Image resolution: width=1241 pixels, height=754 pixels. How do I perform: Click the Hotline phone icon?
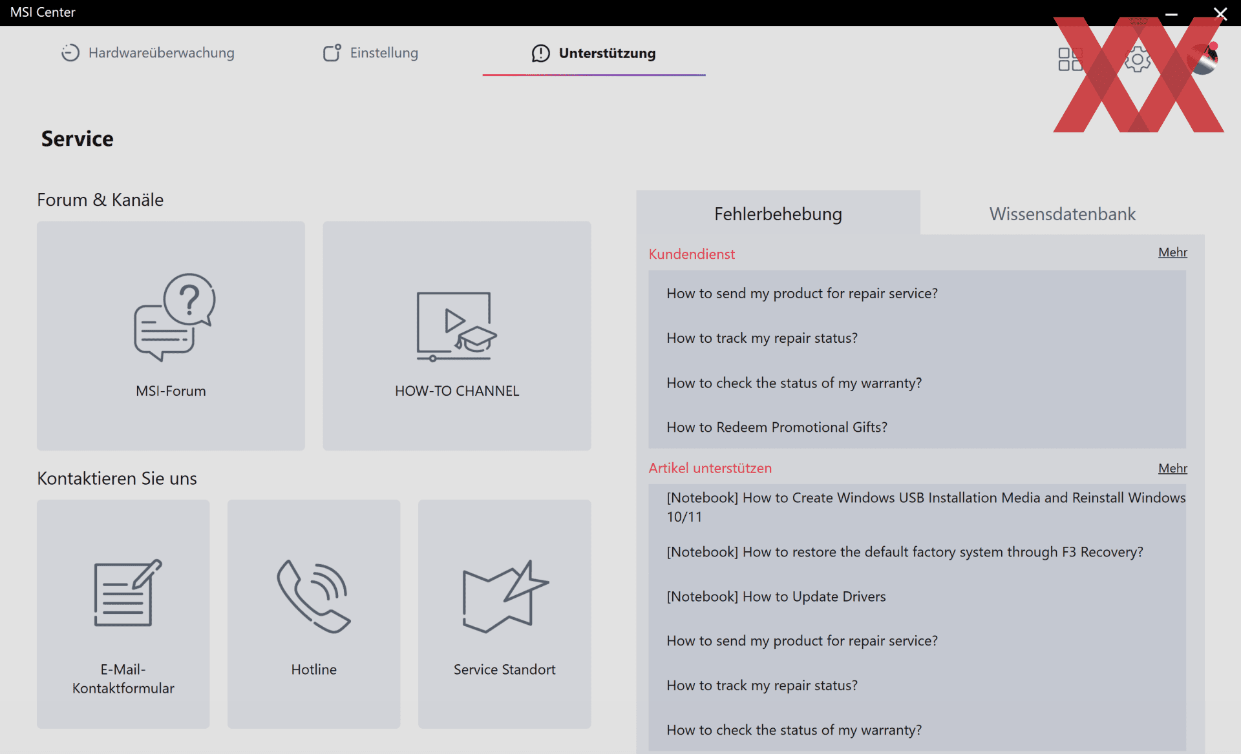(313, 596)
